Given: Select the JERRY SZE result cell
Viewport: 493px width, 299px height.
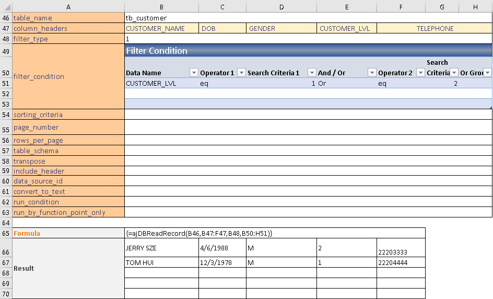Looking at the screenshot, I should click(161, 248).
